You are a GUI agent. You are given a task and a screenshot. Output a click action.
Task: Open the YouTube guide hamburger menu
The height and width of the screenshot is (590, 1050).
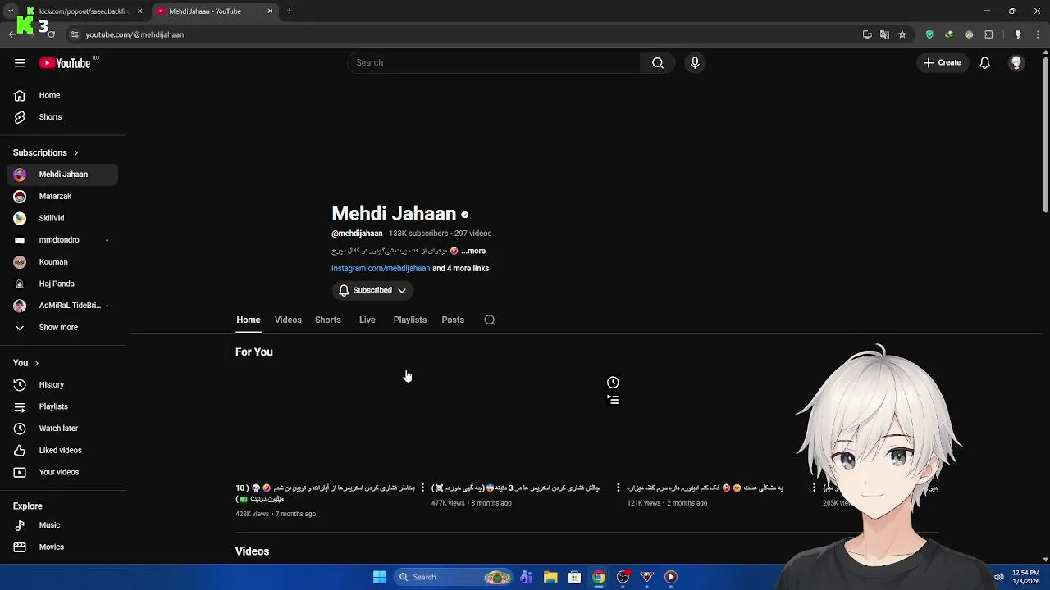pos(20,63)
